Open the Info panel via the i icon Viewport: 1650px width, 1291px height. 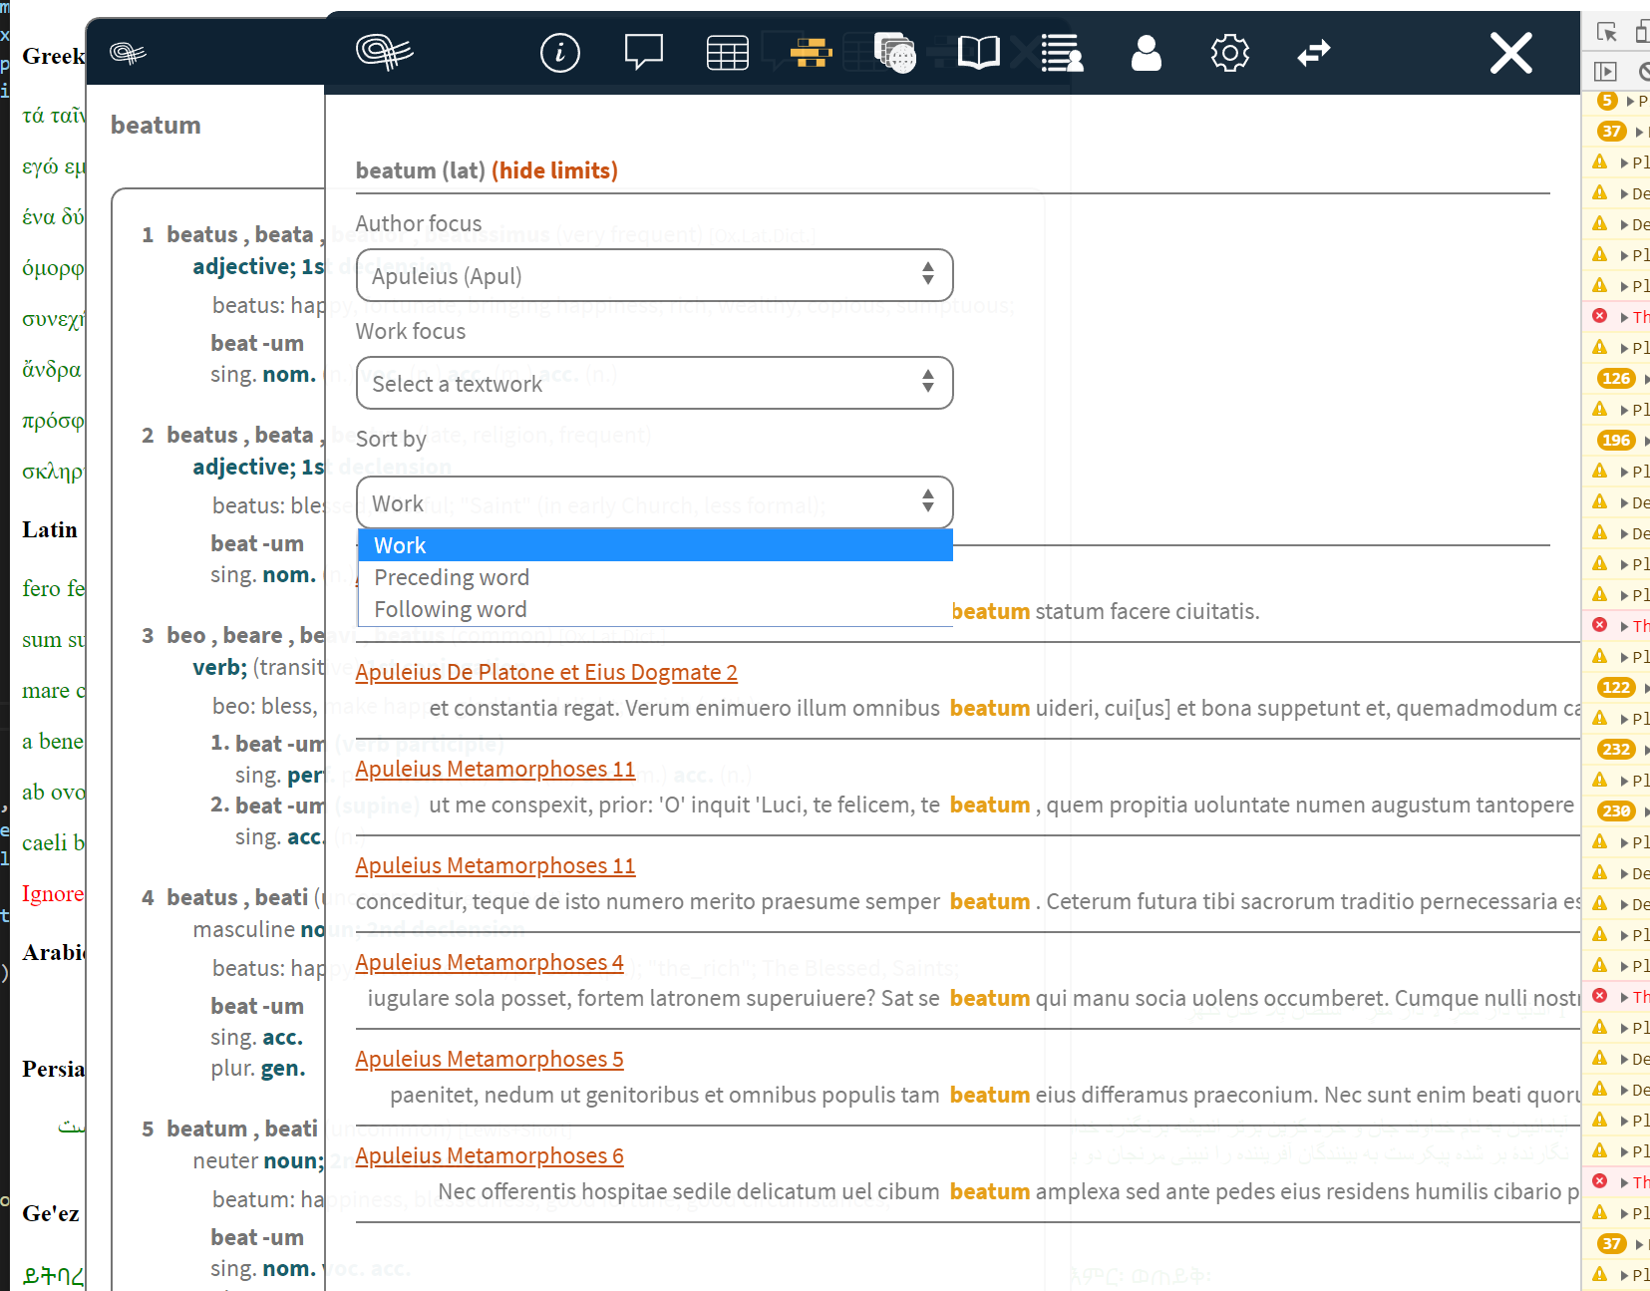tap(560, 52)
